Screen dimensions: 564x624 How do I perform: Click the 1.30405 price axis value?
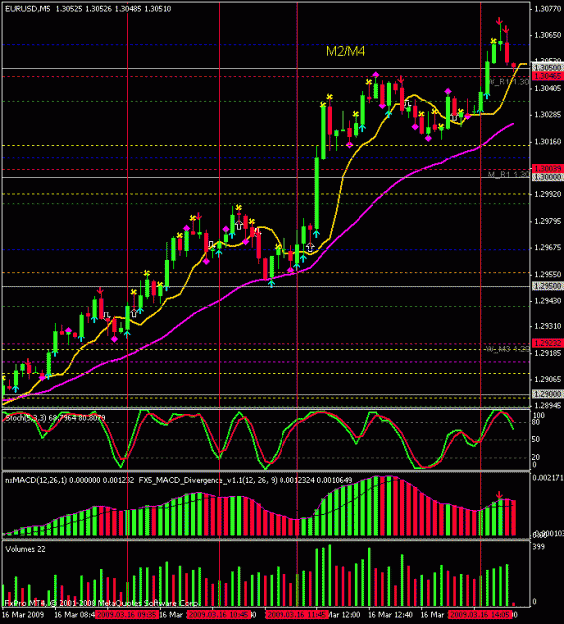pyautogui.click(x=547, y=88)
